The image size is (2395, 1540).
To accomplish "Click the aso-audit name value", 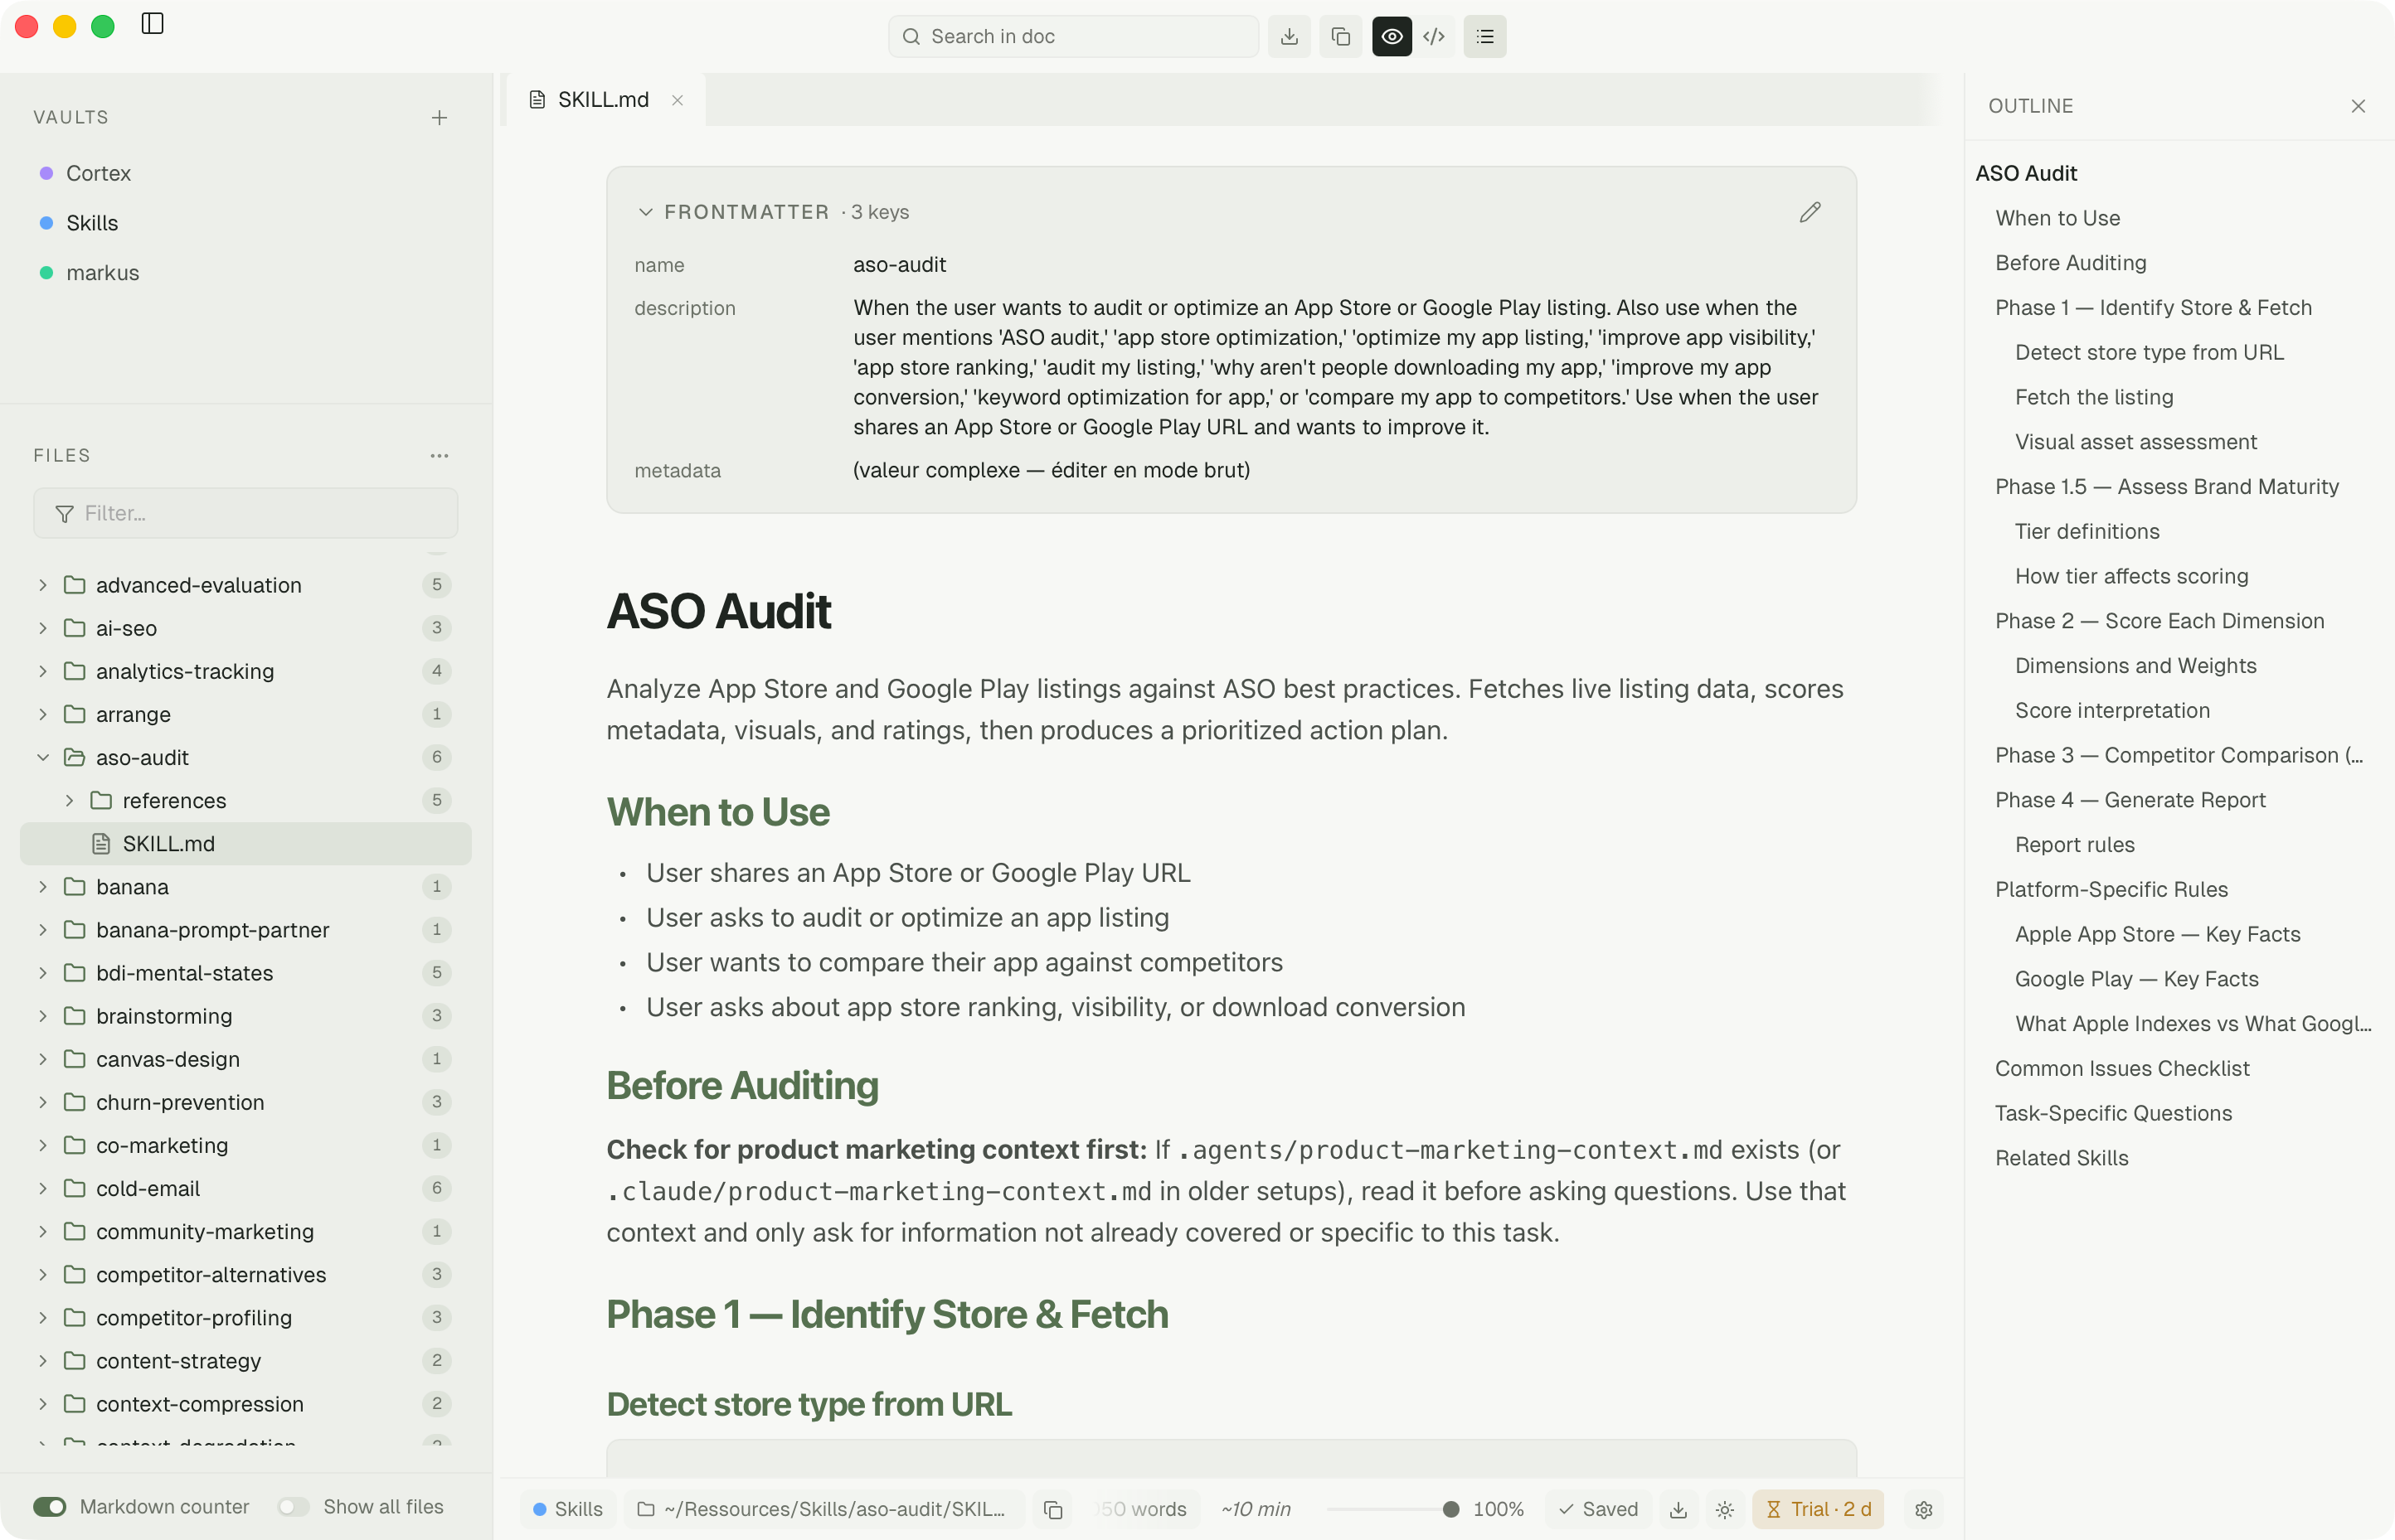I will pos(900,265).
